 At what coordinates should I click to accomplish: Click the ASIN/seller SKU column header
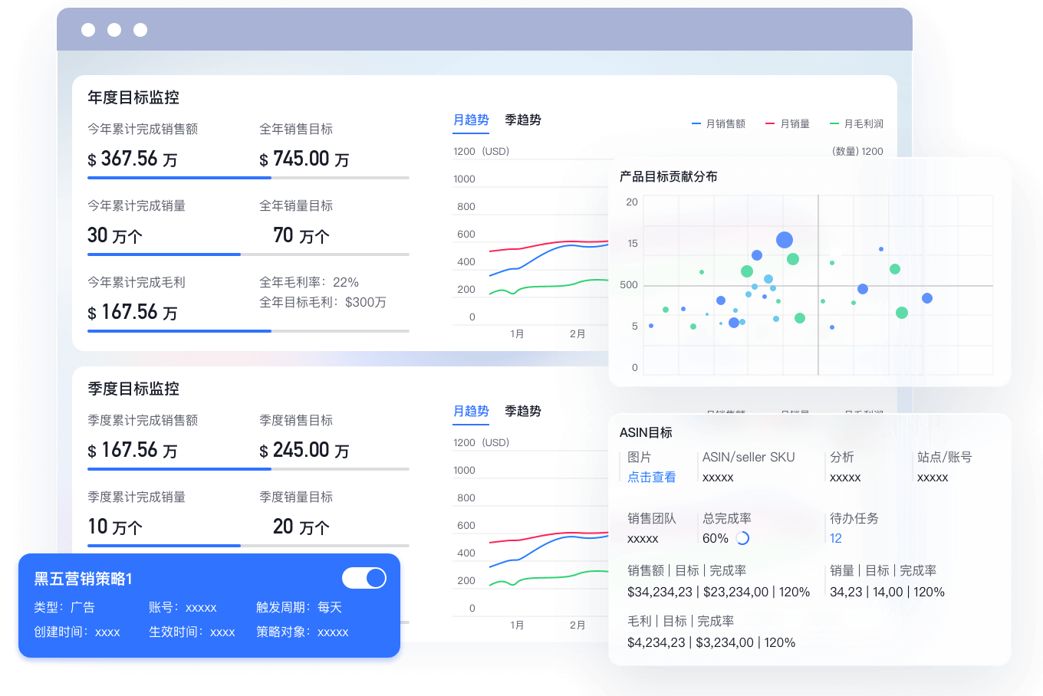pyautogui.click(x=748, y=457)
